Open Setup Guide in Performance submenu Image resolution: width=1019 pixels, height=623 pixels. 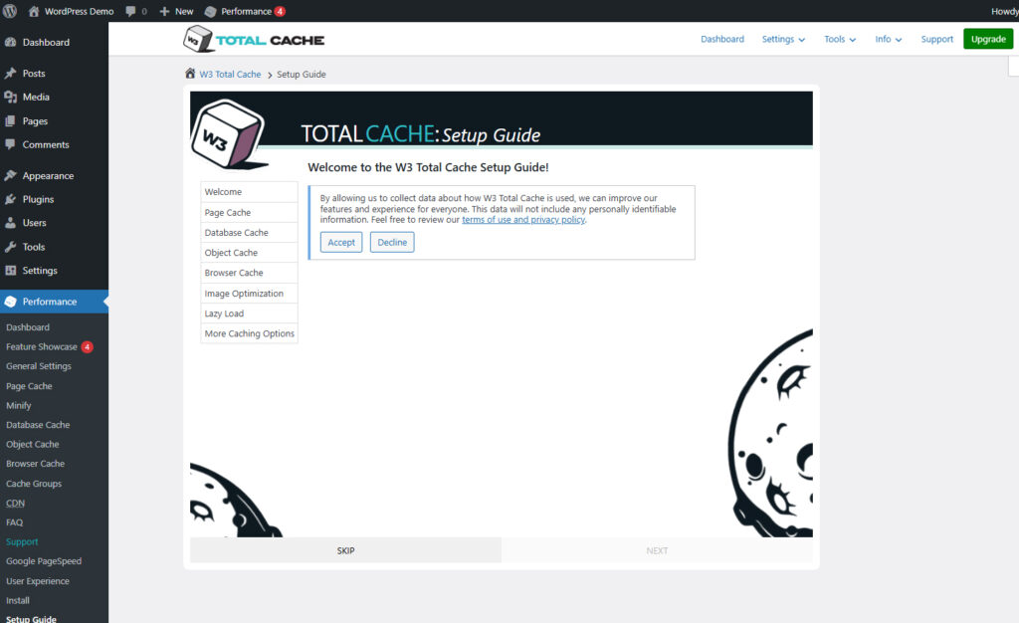[31, 618]
